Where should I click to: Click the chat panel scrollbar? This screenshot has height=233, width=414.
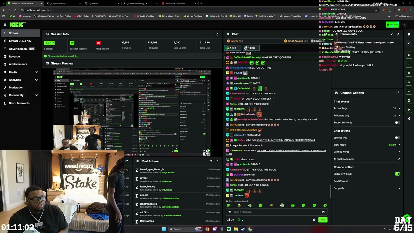coord(330,191)
